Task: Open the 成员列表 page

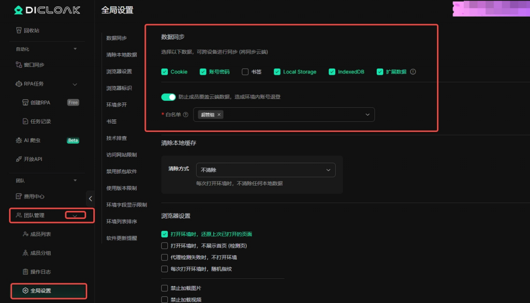Action: click(40, 234)
